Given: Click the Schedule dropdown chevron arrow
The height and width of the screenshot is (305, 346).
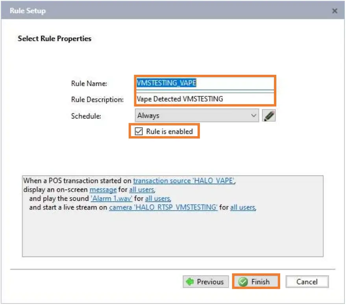Looking at the screenshot, I should tap(255, 115).
